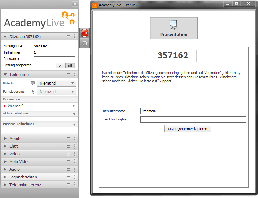The height and width of the screenshot is (198, 258).
Task: Expand the Monitor panel
Action: click(x=5, y=139)
